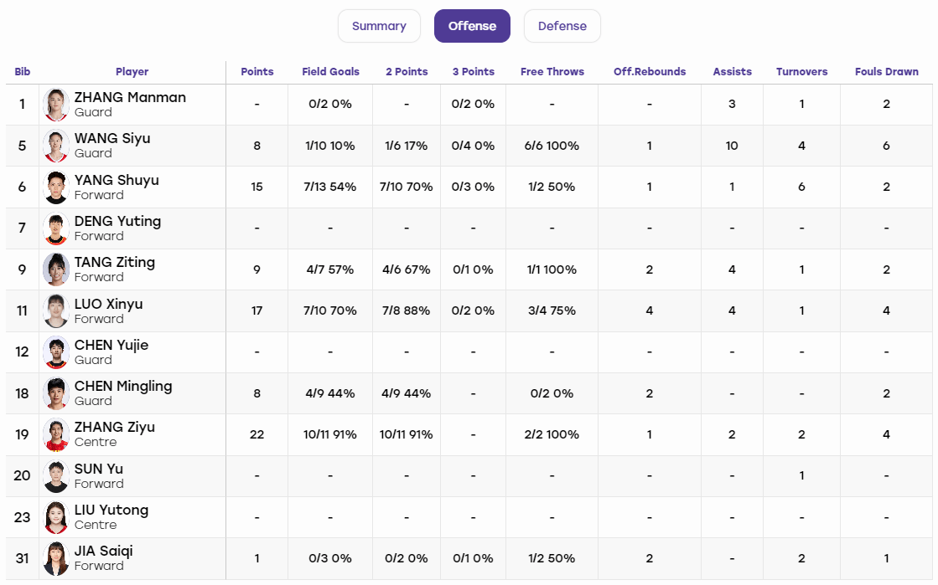Viewport: 938px width, 585px height.
Task: Select CHEN Yujie's headshot
Action: click(x=56, y=352)
